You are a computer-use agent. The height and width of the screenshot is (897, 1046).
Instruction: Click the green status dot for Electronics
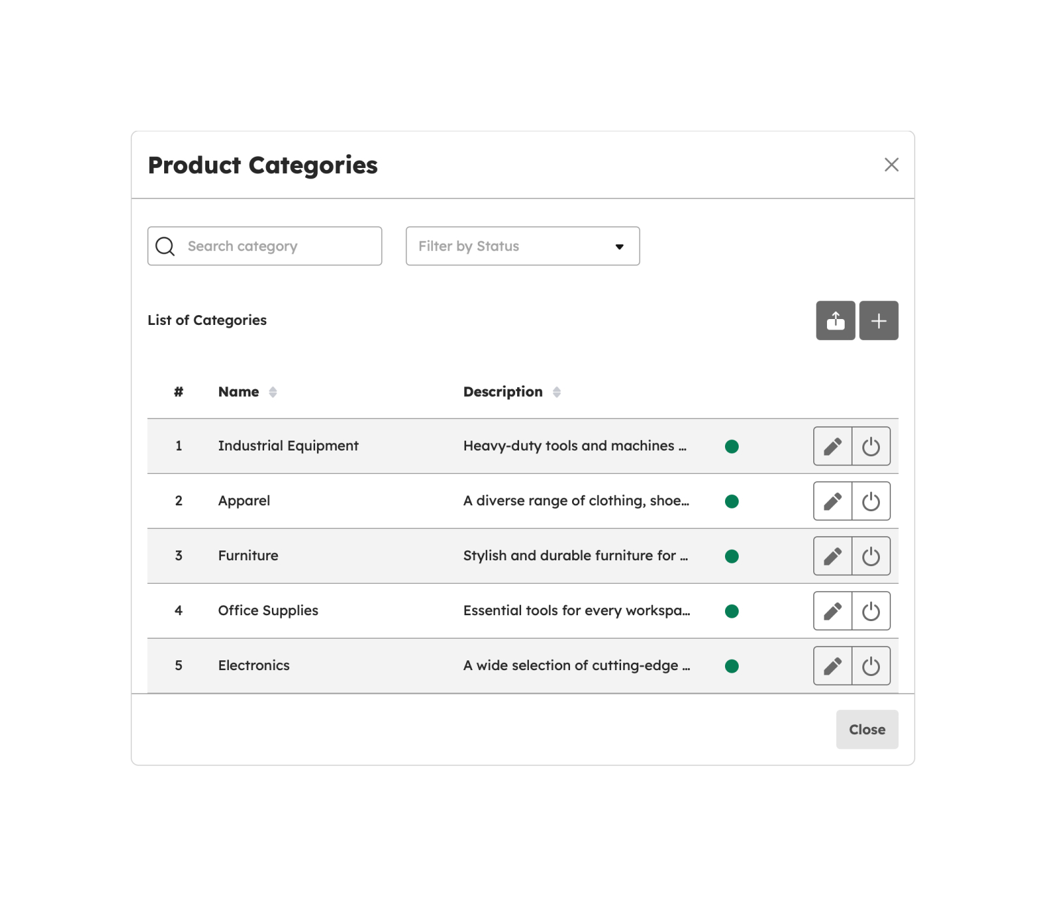[x=732, y=666]
